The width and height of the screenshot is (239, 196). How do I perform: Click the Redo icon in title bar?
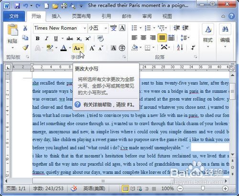click(x=38, y=6)
